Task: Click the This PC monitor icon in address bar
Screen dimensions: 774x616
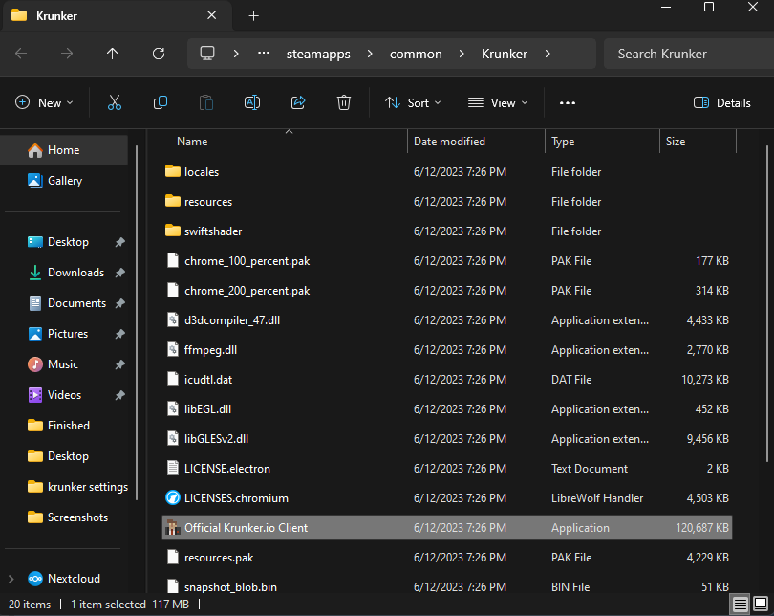Action: coord(207,54)
